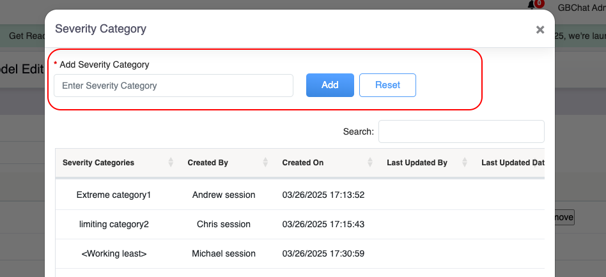The image size is (606, 277).
Task: Click the Michael session cell
Action: (x=224, y=253)
